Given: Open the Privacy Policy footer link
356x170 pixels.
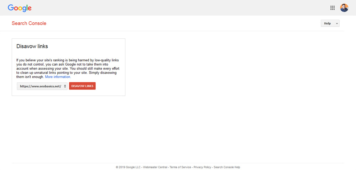Looking at the screenshot, I should pyautogui.click(x=202, y=167).
